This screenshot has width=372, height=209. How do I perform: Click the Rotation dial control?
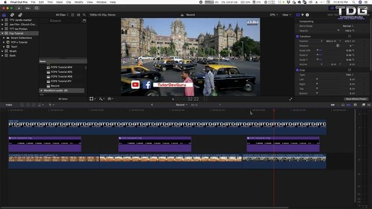[338, 45]
